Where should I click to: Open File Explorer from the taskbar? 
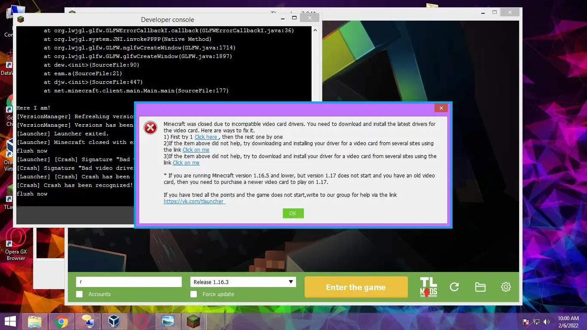[x=35, y=321]
